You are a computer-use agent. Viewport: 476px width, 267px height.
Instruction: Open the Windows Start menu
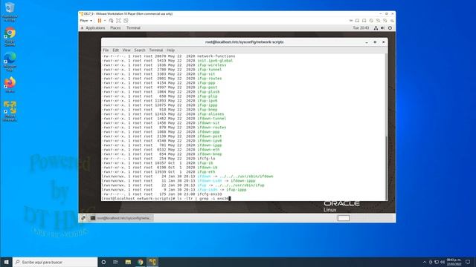point(6,262)
